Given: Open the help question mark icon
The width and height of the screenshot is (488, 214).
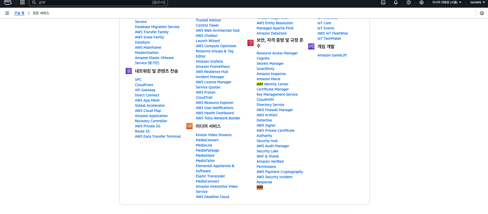Looking at the screenshot, I should click(x=409, y=2).
